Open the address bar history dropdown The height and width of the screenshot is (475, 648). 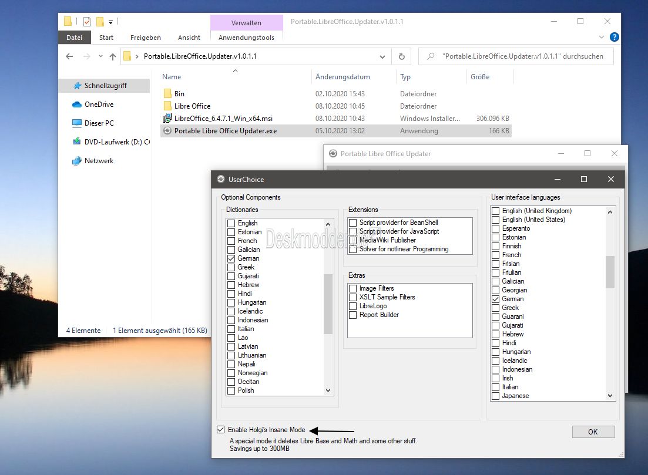pyautogui.click(x=382, y=56)
